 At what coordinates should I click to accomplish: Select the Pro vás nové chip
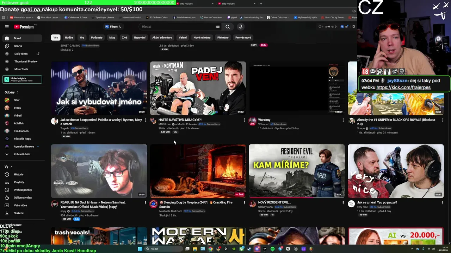pyautogui.click(x=243, y=38)
